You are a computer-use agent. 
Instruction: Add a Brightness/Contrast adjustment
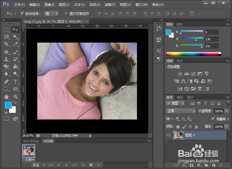(x=180, y=74)
